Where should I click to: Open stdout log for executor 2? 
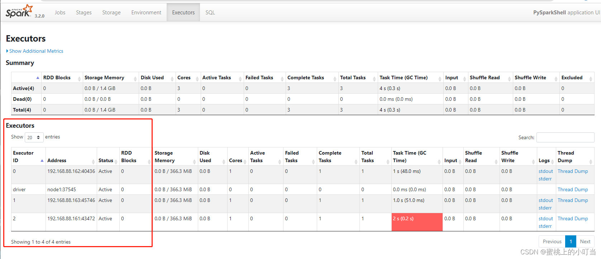click(545, 218)
